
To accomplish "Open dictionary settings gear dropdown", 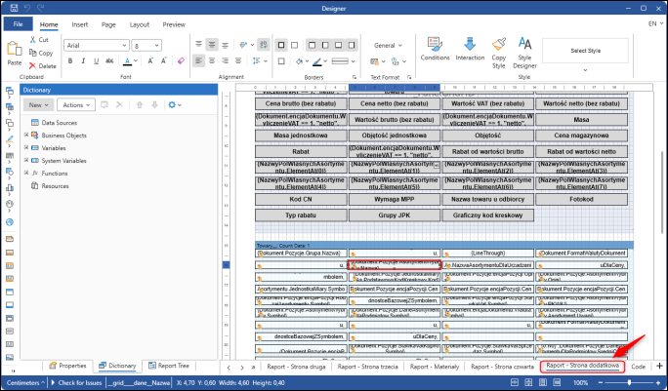I will [174, 104].
